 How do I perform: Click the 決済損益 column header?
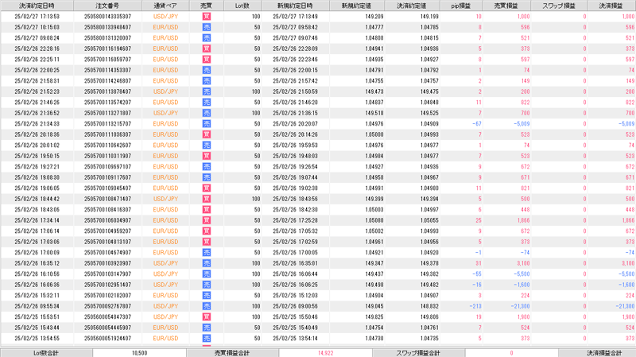tap(611, 6)
